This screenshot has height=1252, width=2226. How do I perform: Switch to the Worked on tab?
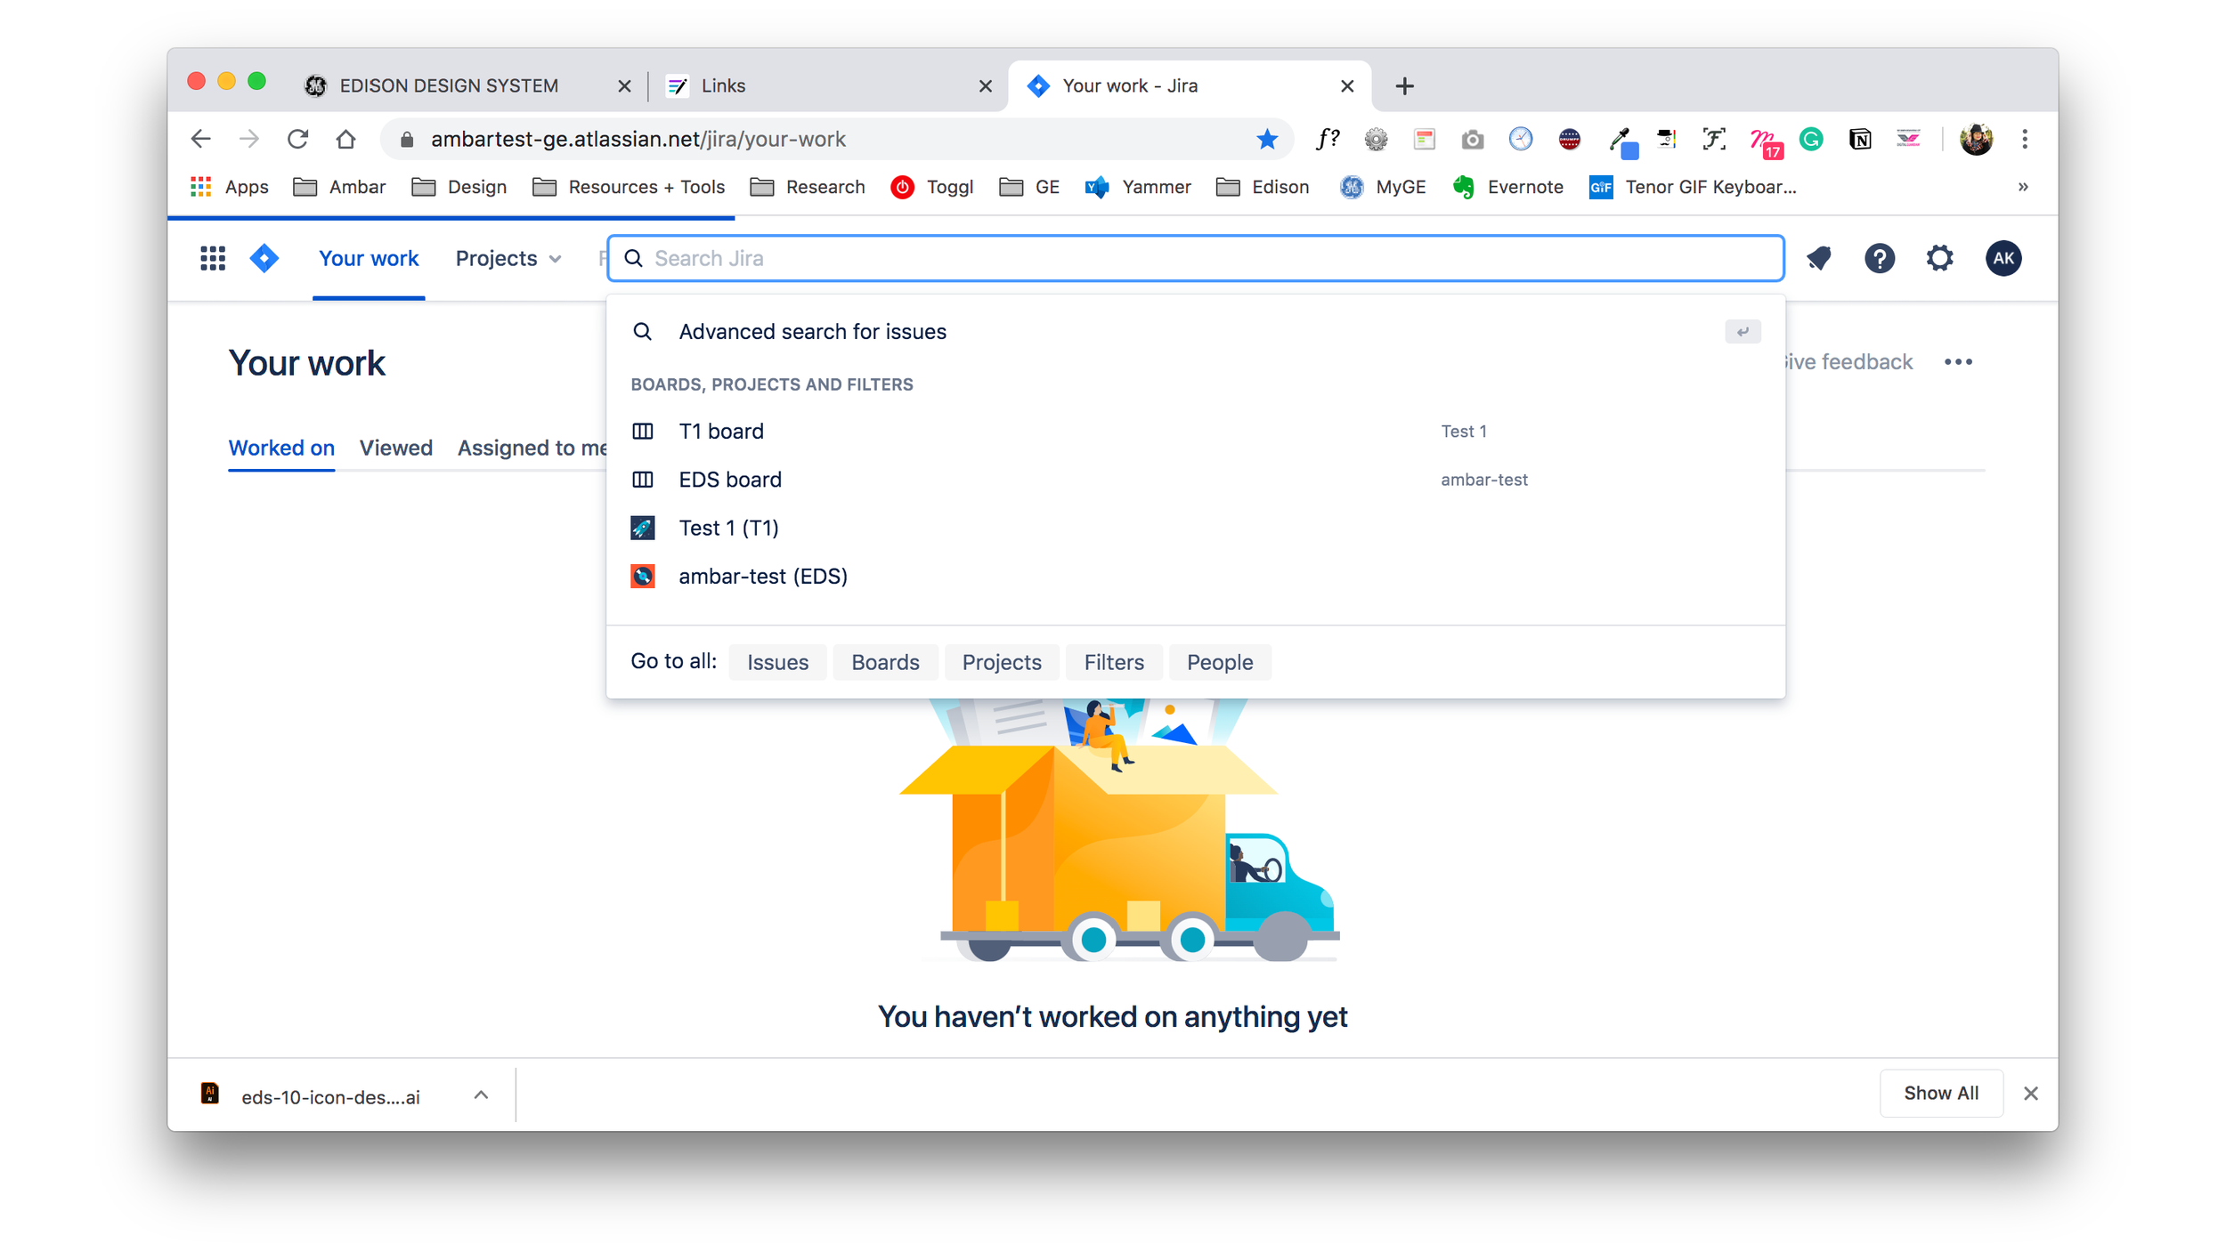(281, 448)
